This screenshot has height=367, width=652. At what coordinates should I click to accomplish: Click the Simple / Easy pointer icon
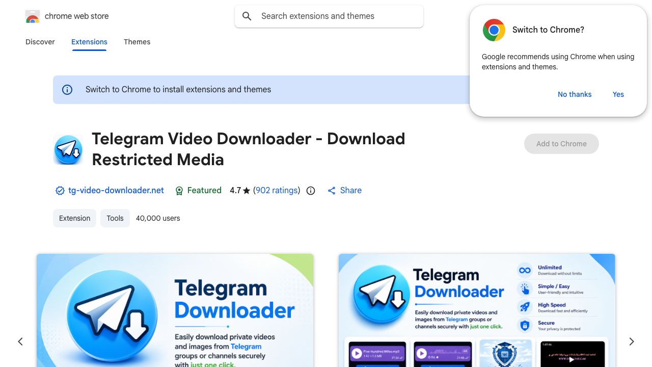[525, 289]
